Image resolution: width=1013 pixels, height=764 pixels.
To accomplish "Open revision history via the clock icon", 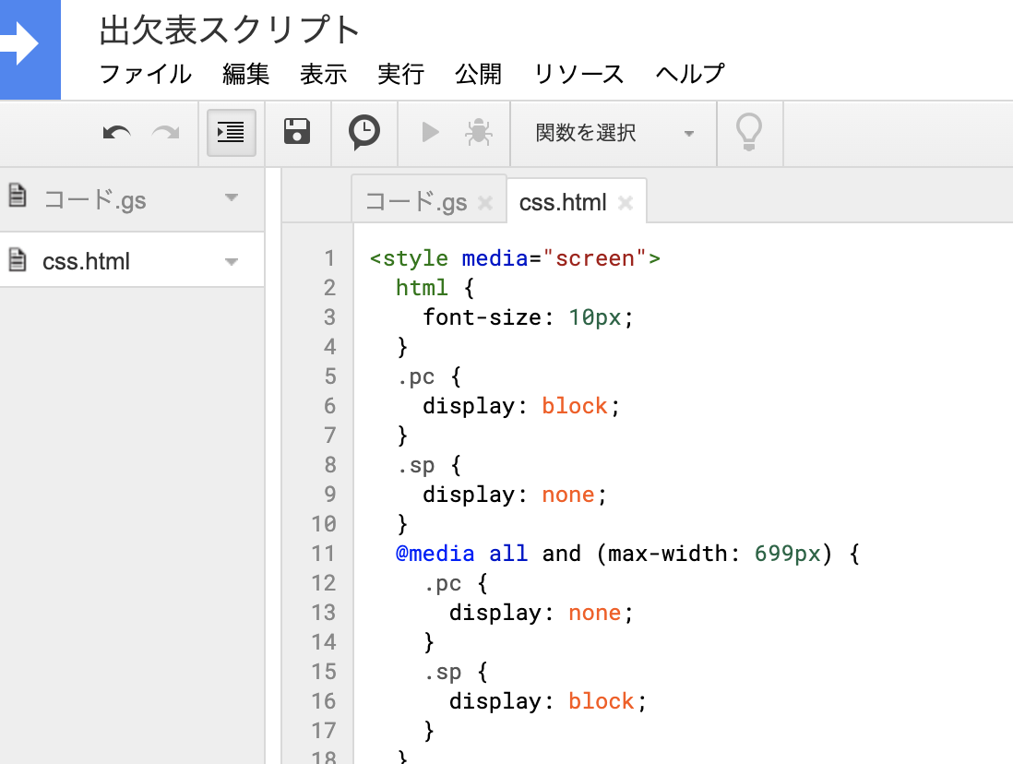I will pyautogui.click(x=363, y=132).
